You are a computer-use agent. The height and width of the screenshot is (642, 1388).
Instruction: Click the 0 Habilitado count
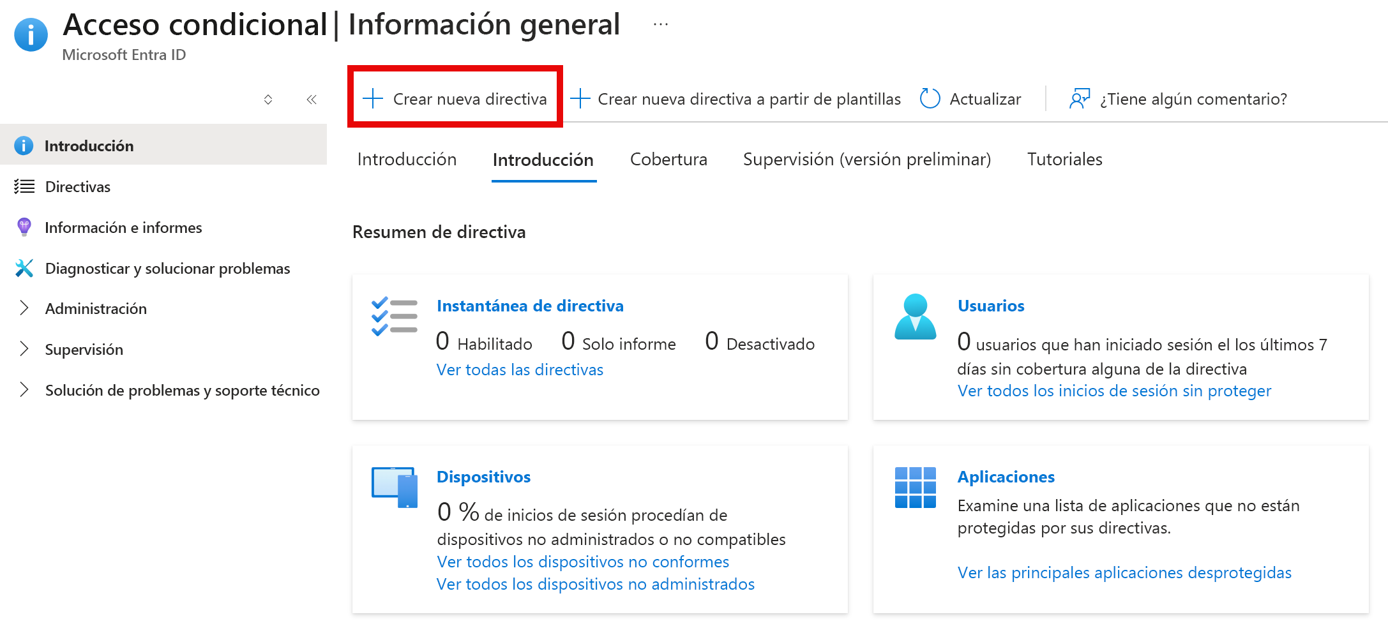[x=484, y=341]
